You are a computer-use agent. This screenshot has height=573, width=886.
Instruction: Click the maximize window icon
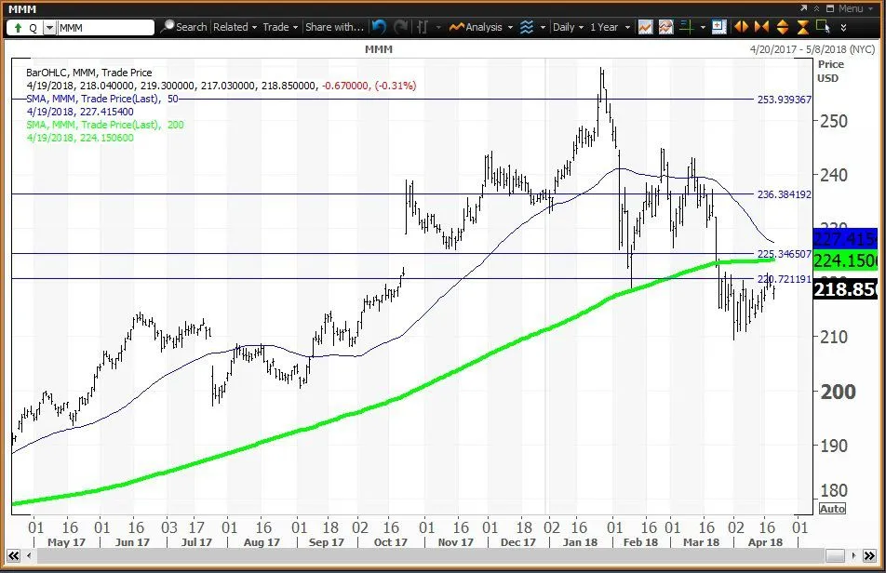[x=830, y=8]
